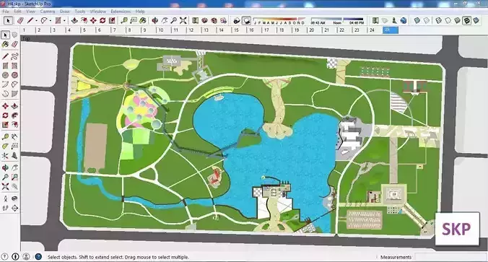Click the Previous view tool
The width and height of the screenshot is (488, 262).
click(14, 187)
